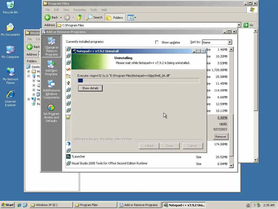Click the Up folder icon in Program Files
Screen dimensions: 278x209
click(80, 17)
